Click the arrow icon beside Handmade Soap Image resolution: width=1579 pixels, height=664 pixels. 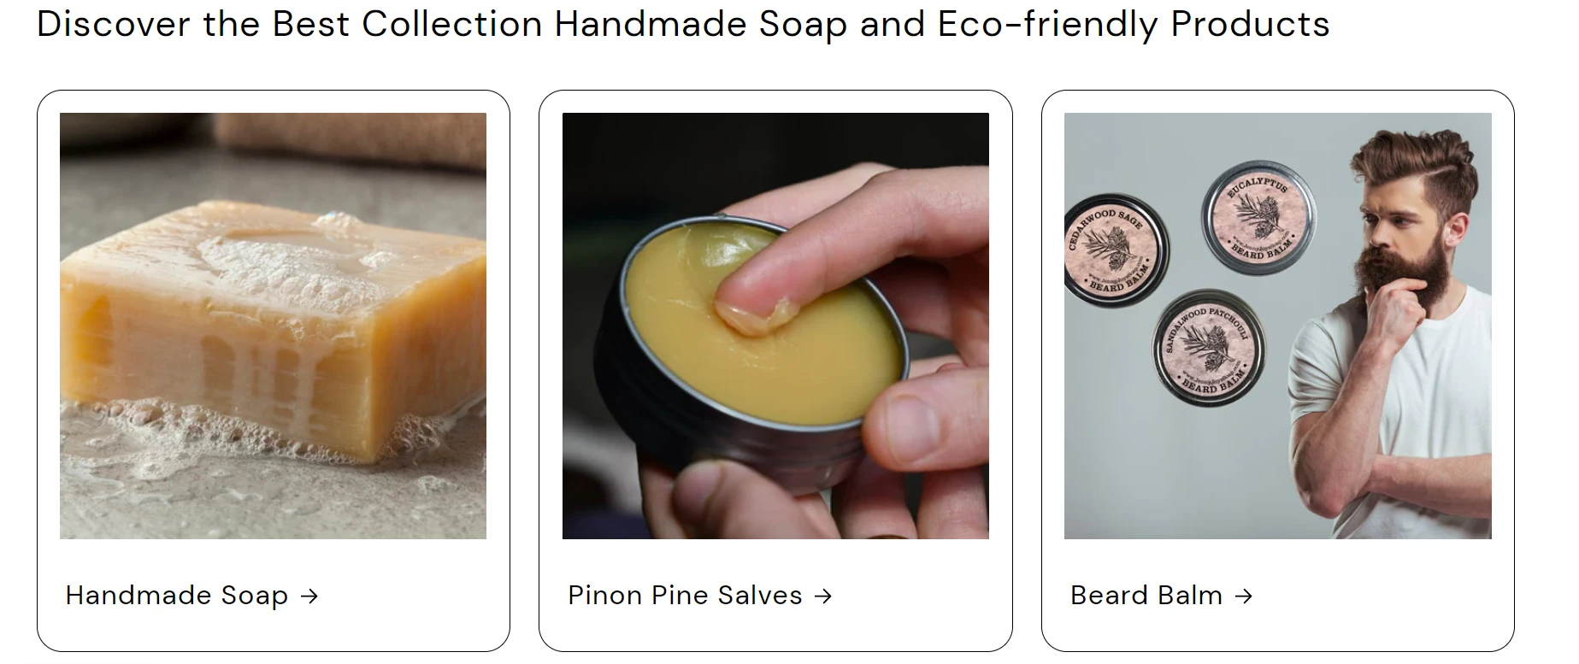(309, 596)
